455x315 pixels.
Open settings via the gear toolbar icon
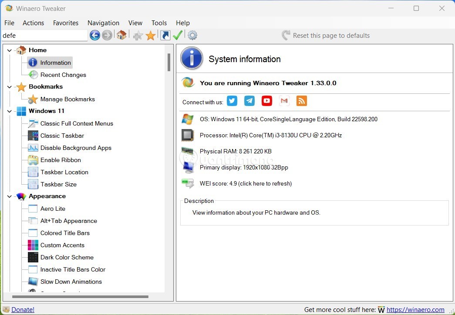[x=192, y=36]
